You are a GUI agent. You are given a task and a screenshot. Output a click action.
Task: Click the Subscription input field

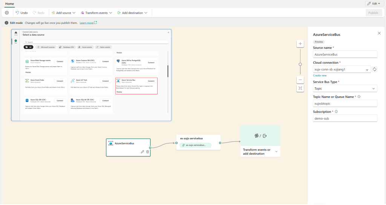click(x=345, y=118)
